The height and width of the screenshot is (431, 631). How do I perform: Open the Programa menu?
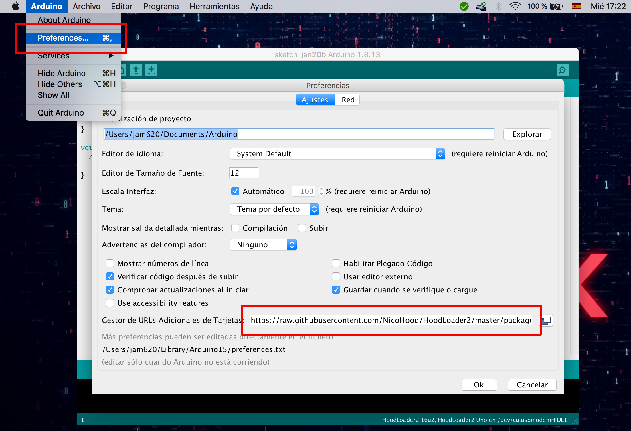[x=161, y=6]
